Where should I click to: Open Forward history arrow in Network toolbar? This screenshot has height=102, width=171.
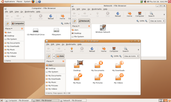coord(91,14)
